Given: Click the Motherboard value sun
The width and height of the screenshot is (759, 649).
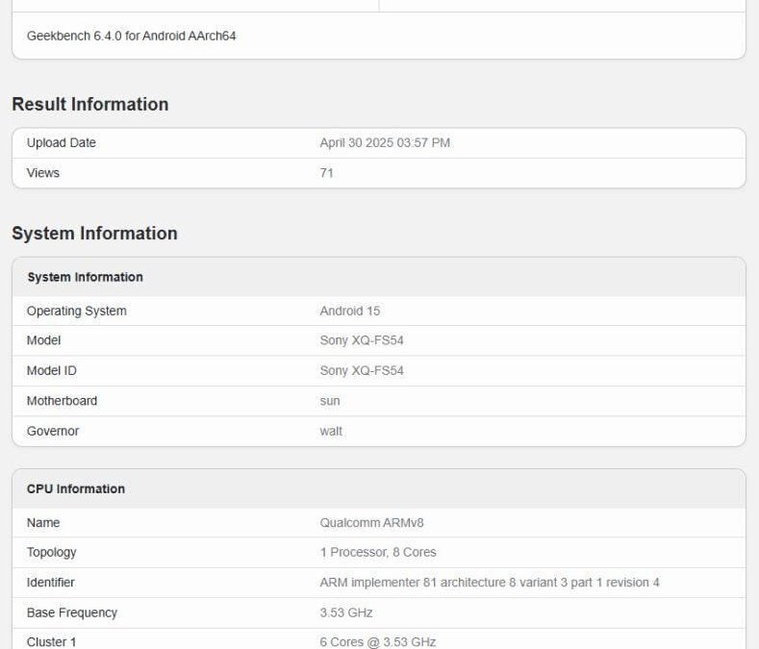Looking at the screenshot, I should point(330,401).
